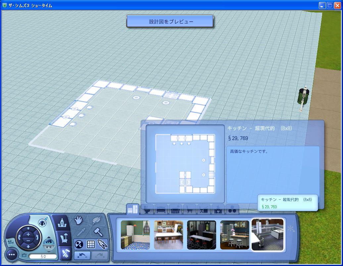
Task: Choose the black kitchen with red stools
Action: tap(202, 235)
